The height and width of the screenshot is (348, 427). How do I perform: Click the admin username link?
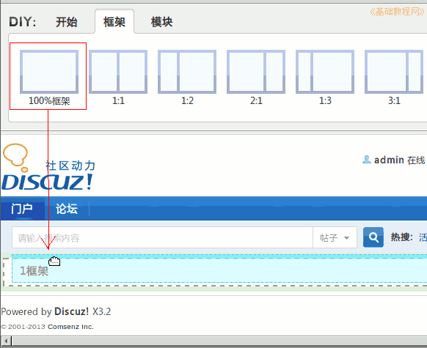(x=389, y=160)
